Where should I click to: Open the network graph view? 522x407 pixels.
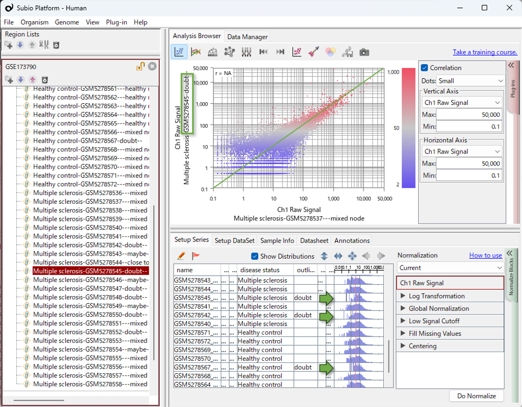click(230, 51)
